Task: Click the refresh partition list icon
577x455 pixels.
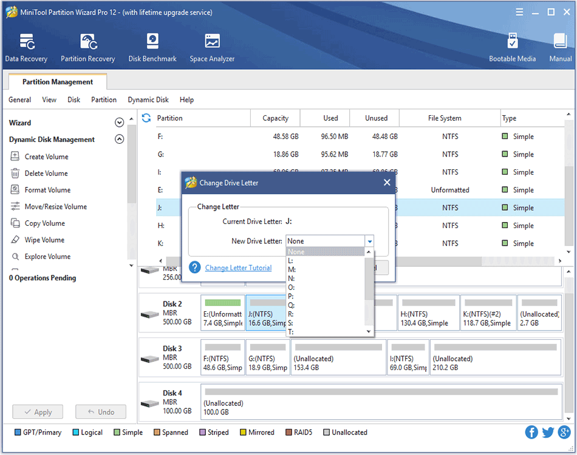Action: click(x=146, y=118)
